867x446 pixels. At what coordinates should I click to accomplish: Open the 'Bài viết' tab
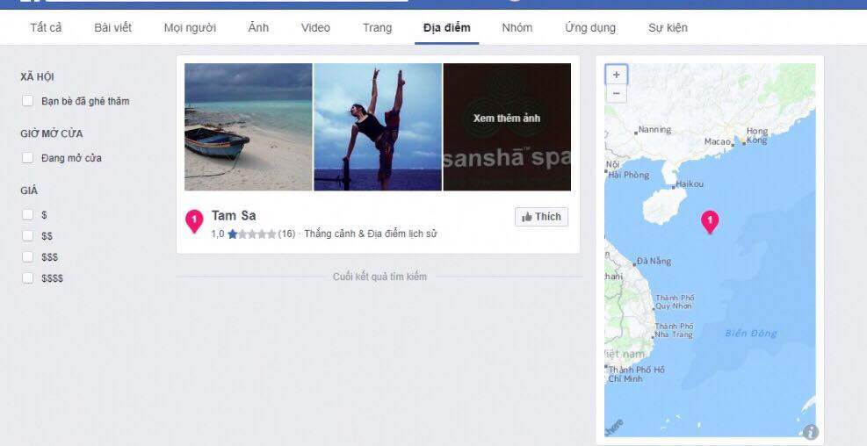coord(112,28)
